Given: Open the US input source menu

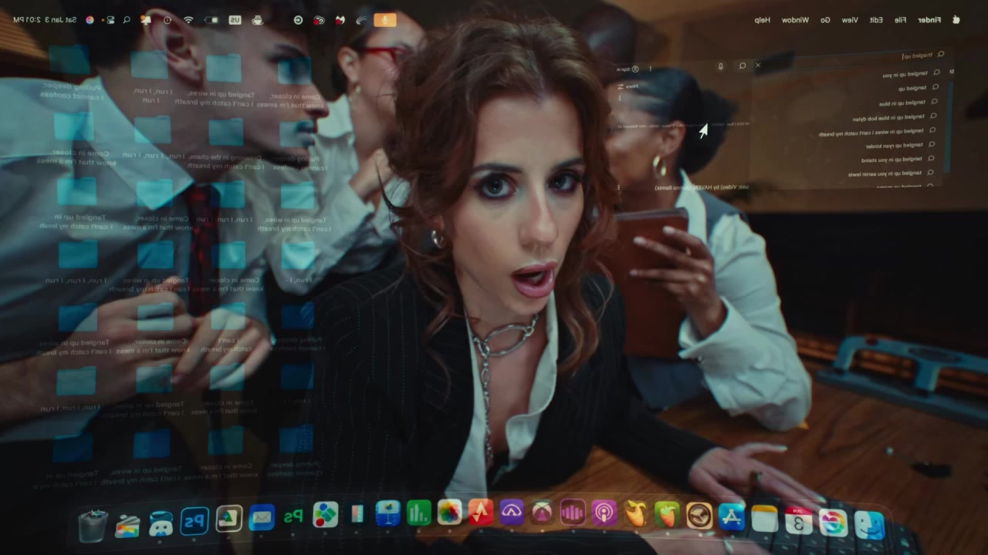Looking at the screenshot, I should tap(235, 20).
